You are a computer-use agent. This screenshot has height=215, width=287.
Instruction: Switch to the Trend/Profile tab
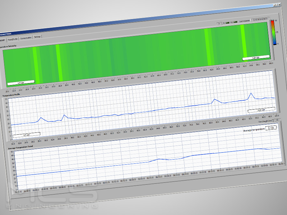13,39
